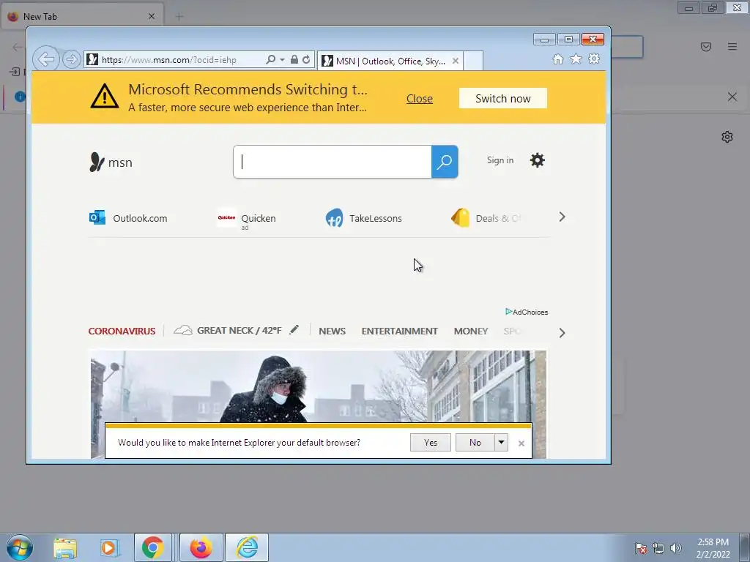Image resolution: width=750 pixels, height=562 pixels.
Task: Click the IE Home icon
Action: click(x=557, y=59)
